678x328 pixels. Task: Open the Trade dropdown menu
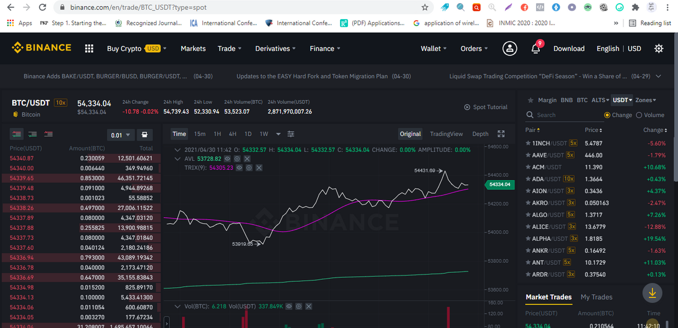pos(229,48)
